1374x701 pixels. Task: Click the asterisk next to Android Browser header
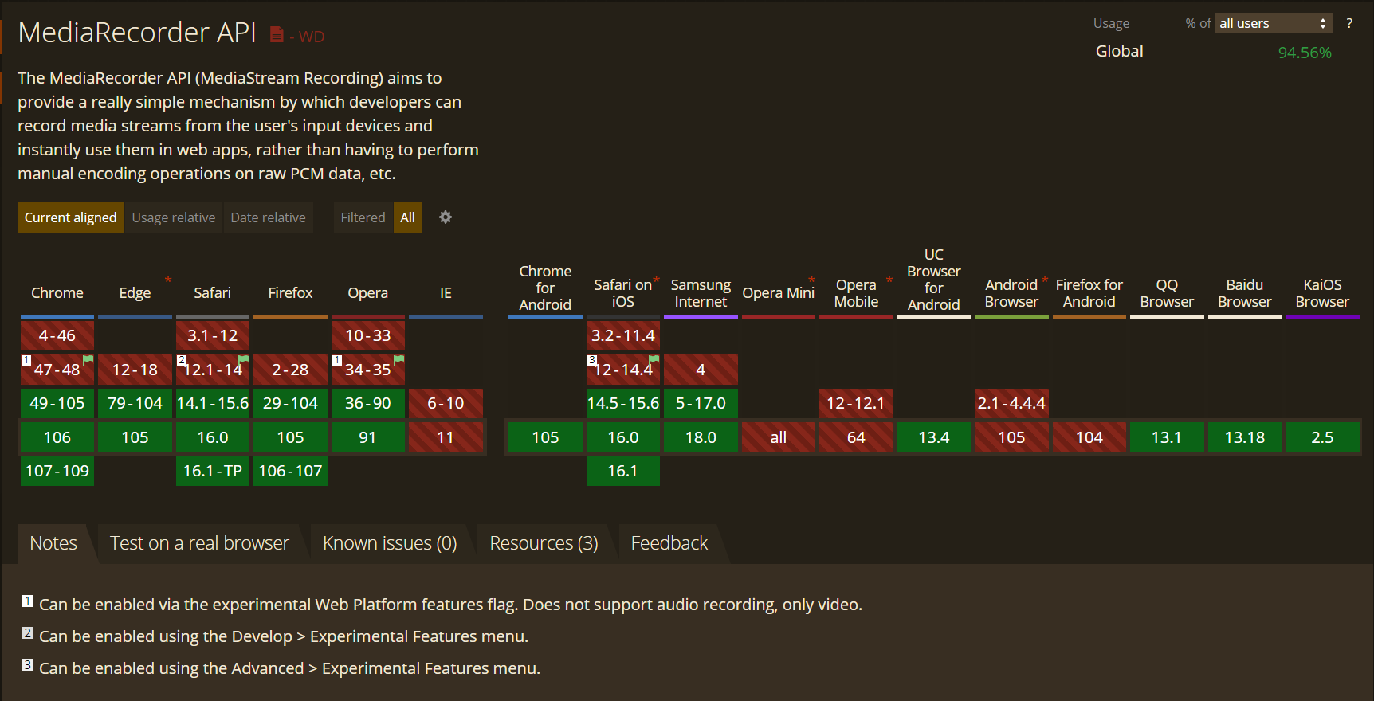[1045, 280]
